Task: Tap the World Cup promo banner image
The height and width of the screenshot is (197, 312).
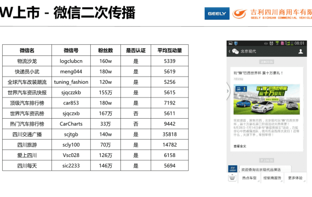Action: pyautogui.click(x=267, y=99)
